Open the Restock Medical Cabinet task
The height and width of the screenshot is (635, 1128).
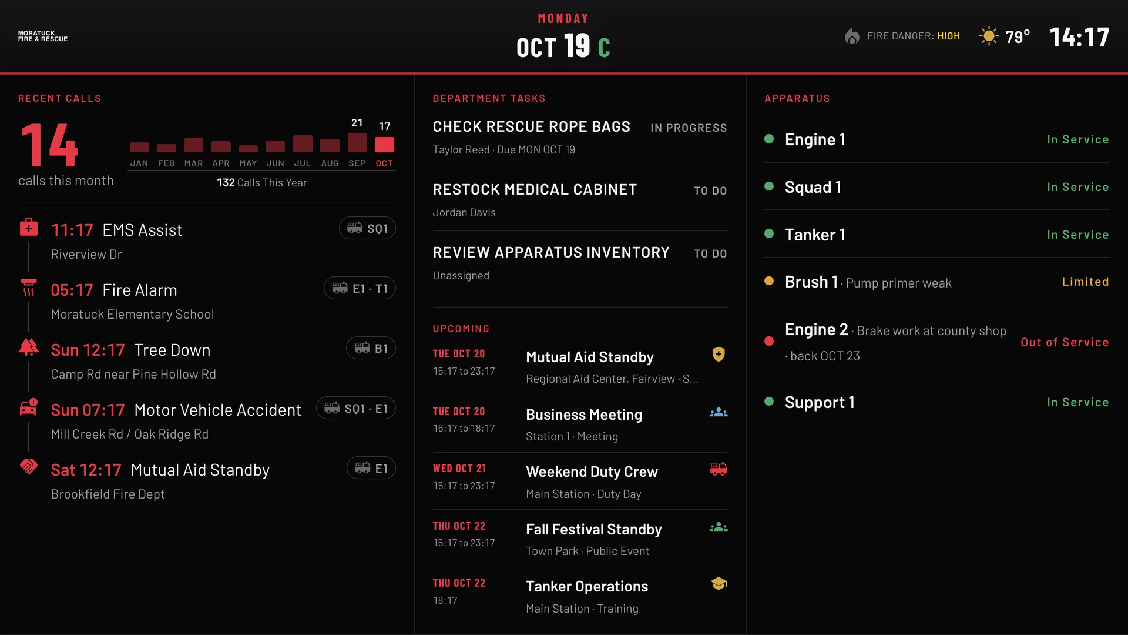tap(580, 200)
